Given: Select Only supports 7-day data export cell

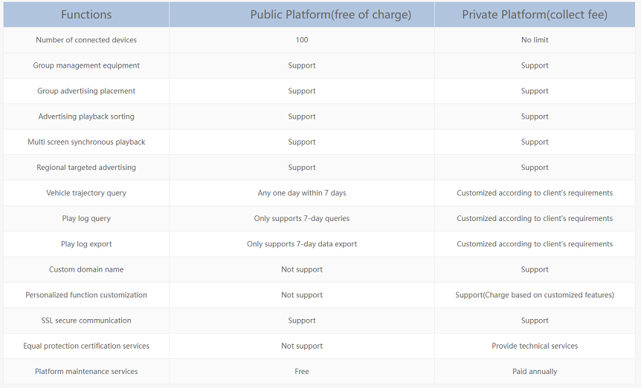Looking at the screenshot, I should (x=302, y=244).
